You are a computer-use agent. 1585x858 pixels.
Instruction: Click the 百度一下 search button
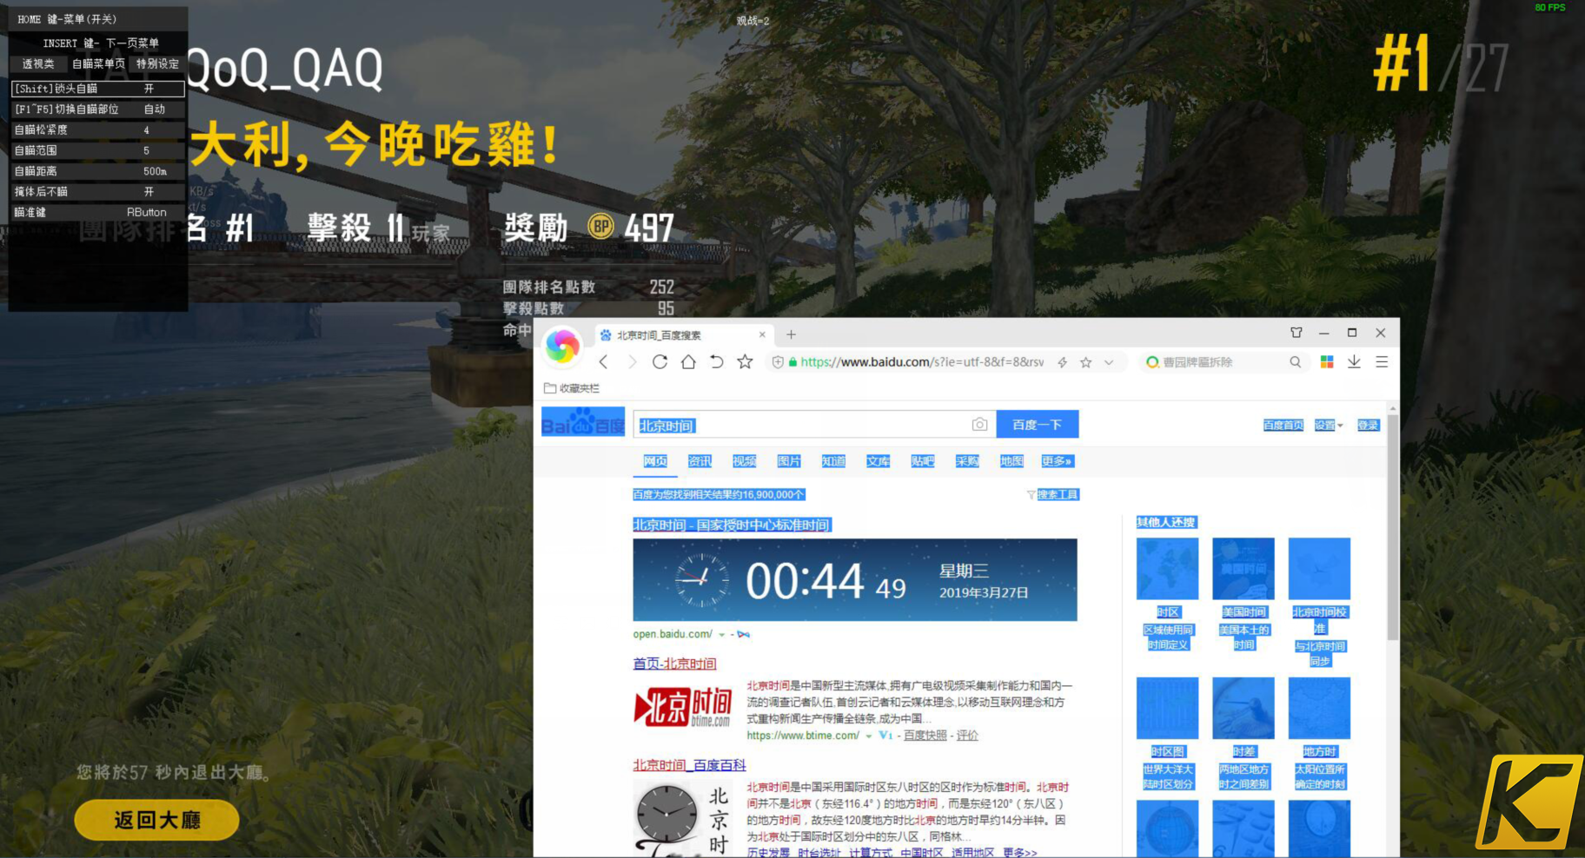click(1038, 425)
